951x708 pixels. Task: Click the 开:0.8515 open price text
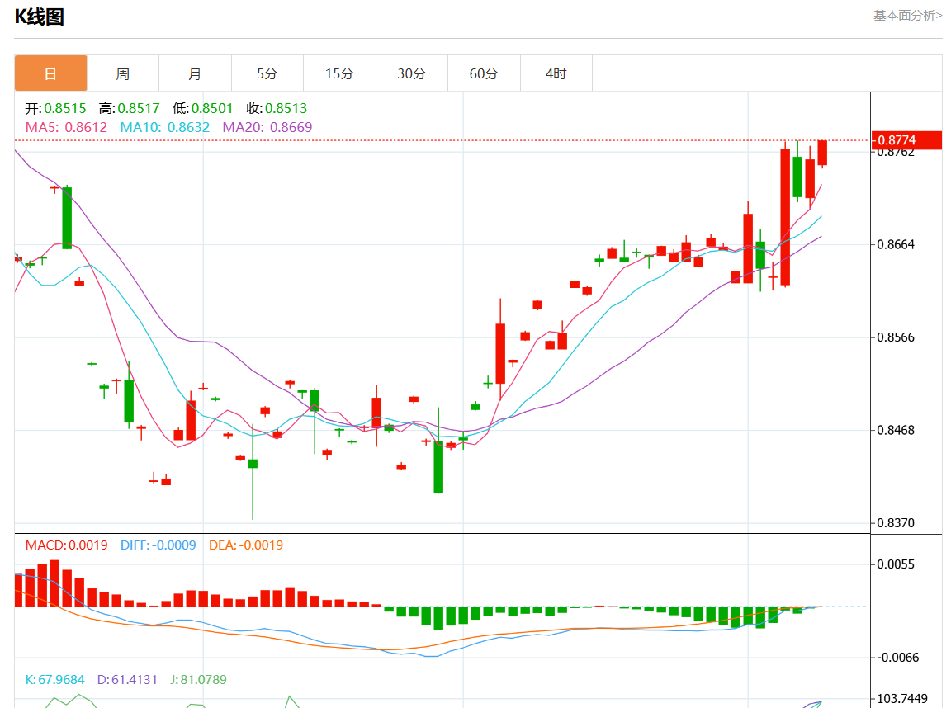[56, 108]
